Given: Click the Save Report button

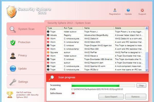Looking at the screenshot, I should click(x=111, y=97).
